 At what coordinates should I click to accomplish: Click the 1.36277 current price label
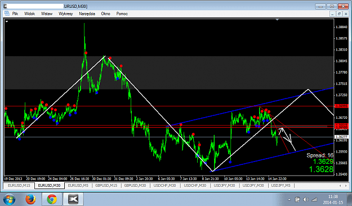coord(341,137)
